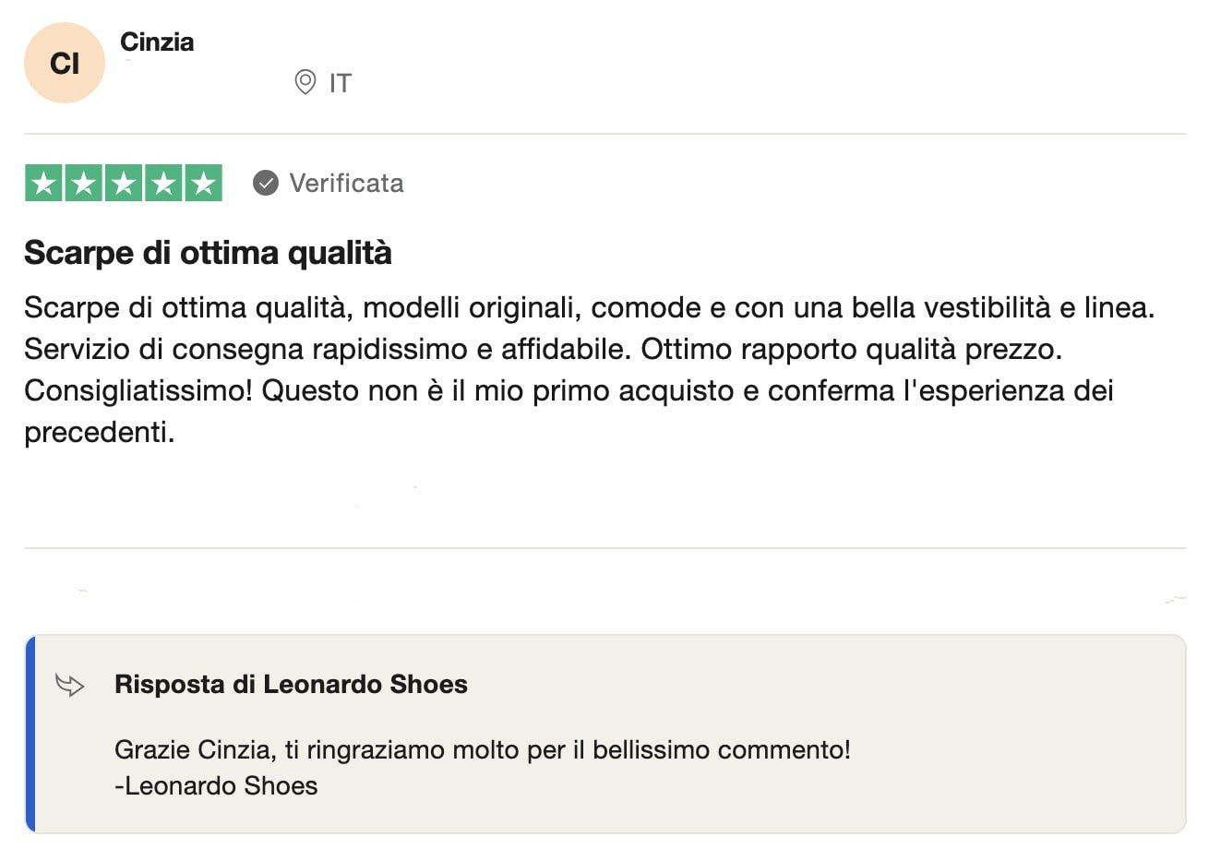
Task: Click the CI avatar circle
Action: (65, 64)
